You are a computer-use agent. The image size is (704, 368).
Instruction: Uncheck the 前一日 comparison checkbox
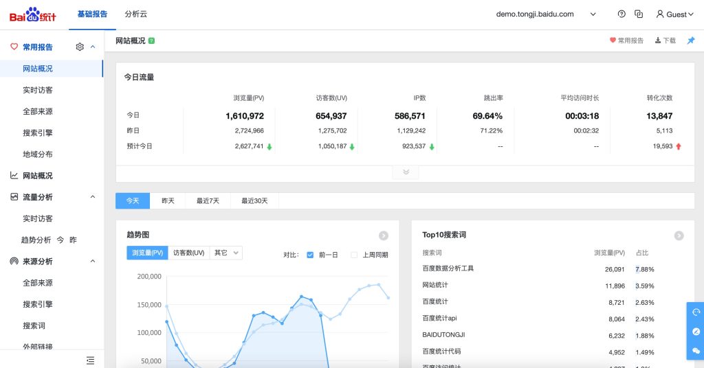point(310,255)
